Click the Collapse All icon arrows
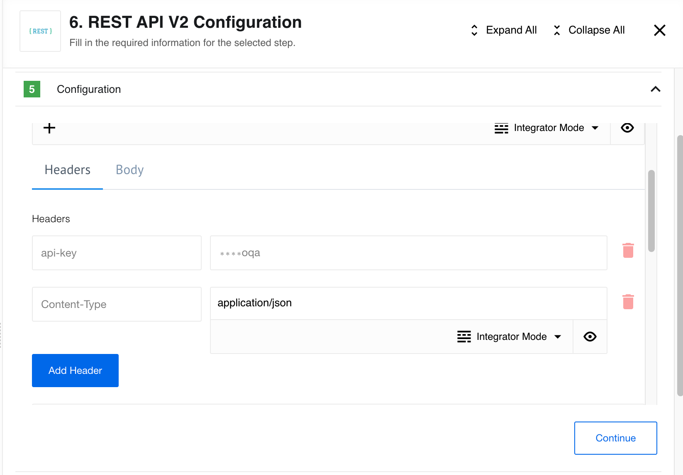Screen dimensions: 683x475 [556, 30]
